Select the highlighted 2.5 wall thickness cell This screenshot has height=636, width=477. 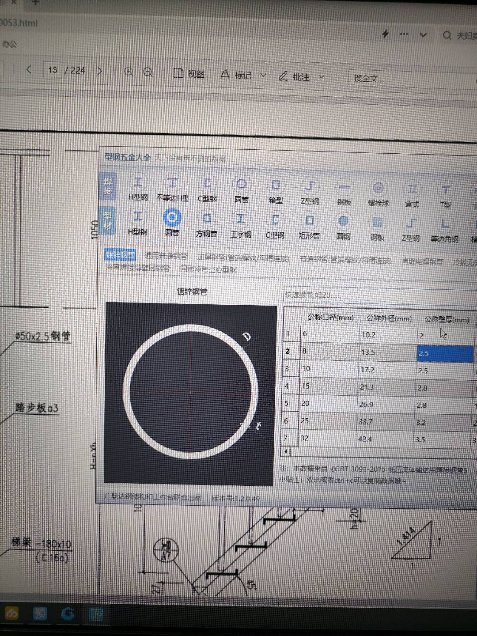click(445, 354)
